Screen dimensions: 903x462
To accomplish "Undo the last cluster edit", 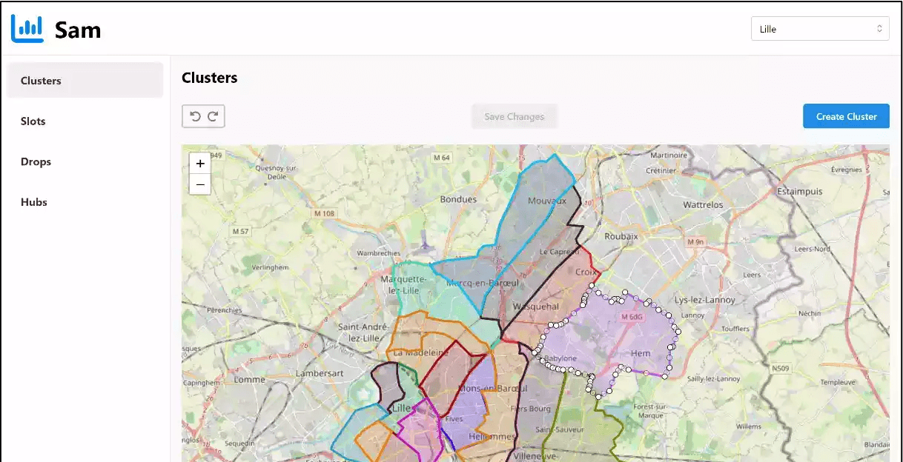I will 195,116.
